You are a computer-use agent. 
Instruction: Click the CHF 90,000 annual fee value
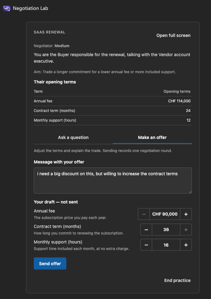coord(165,214)
